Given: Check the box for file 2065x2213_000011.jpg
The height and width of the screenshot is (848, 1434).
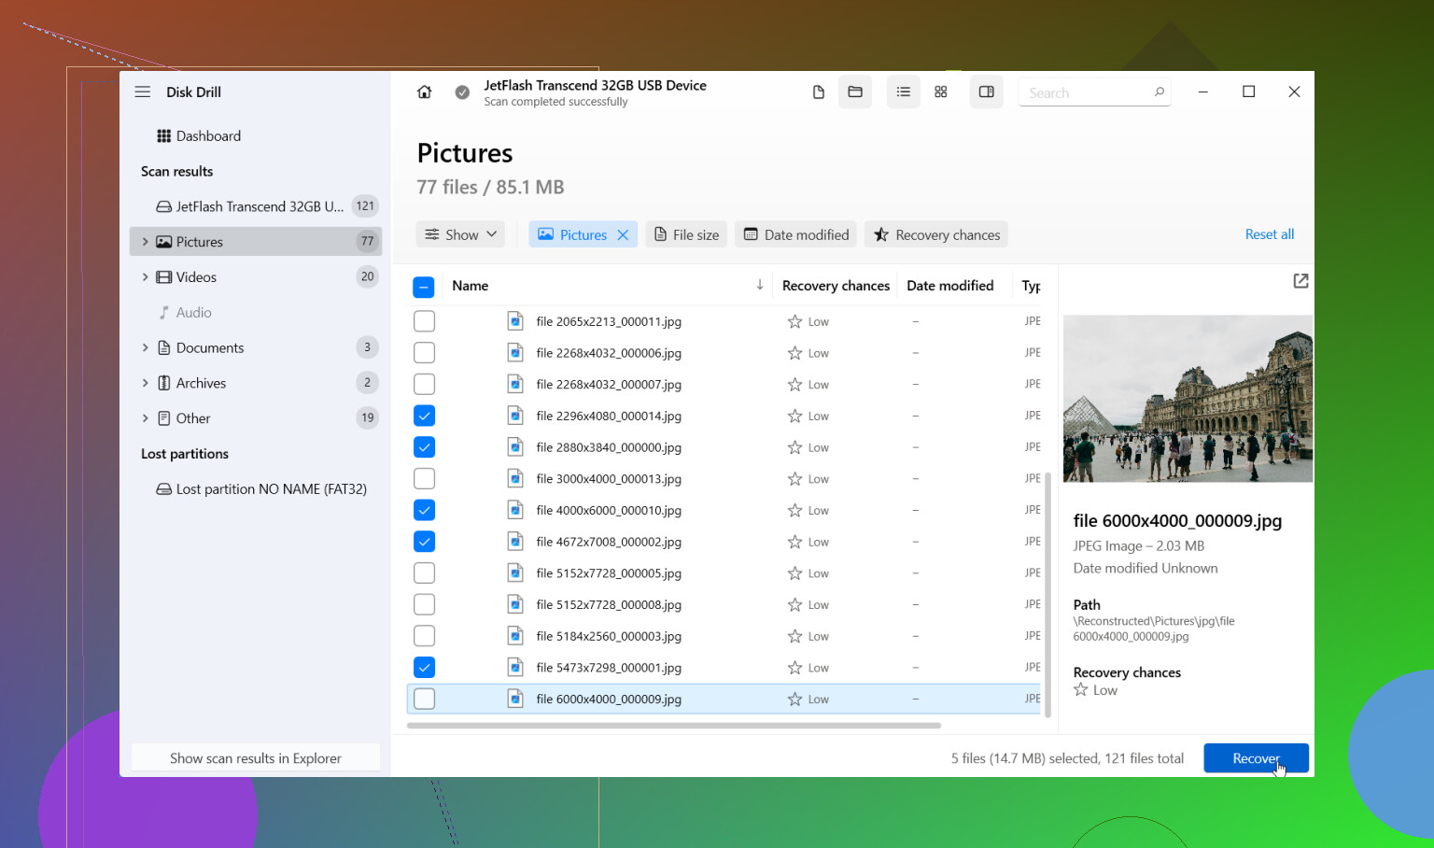Looking at the screenshot, I should click(x=424, y=321).
